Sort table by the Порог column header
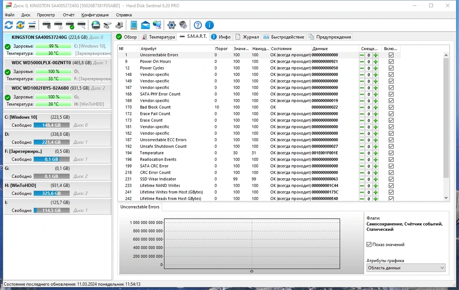This screenshot has height=290, width=459. click(x=223, y=48)
